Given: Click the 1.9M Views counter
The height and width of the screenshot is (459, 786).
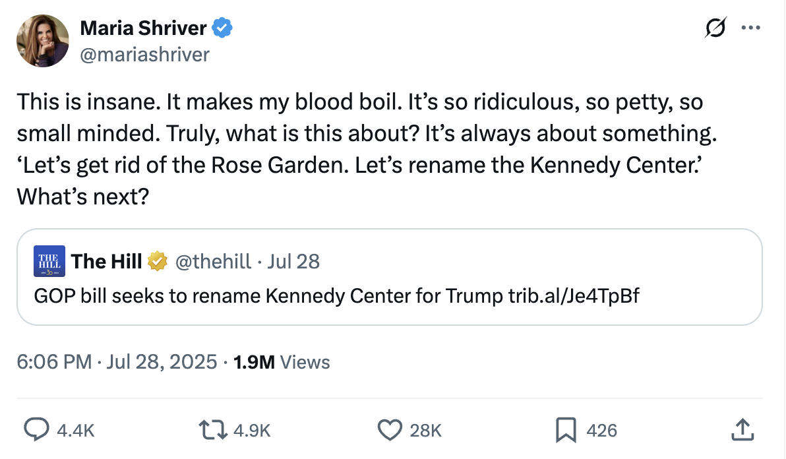Looking at the screenshot, I should (282, 361).
